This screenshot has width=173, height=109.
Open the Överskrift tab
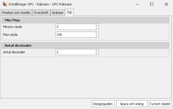pyautogui.click(x=41, y=13)
